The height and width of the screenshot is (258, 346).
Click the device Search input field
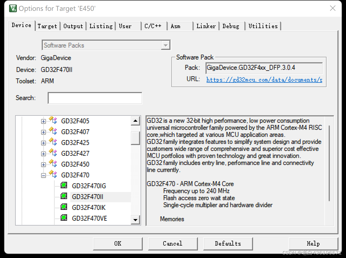coord(95,98)
